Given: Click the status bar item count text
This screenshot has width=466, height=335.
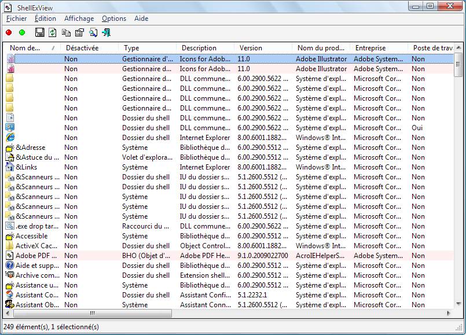Looking at the screenshot, I should point(51,327).
